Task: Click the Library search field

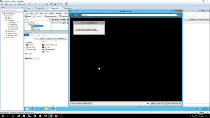Action: click(12, 10)
